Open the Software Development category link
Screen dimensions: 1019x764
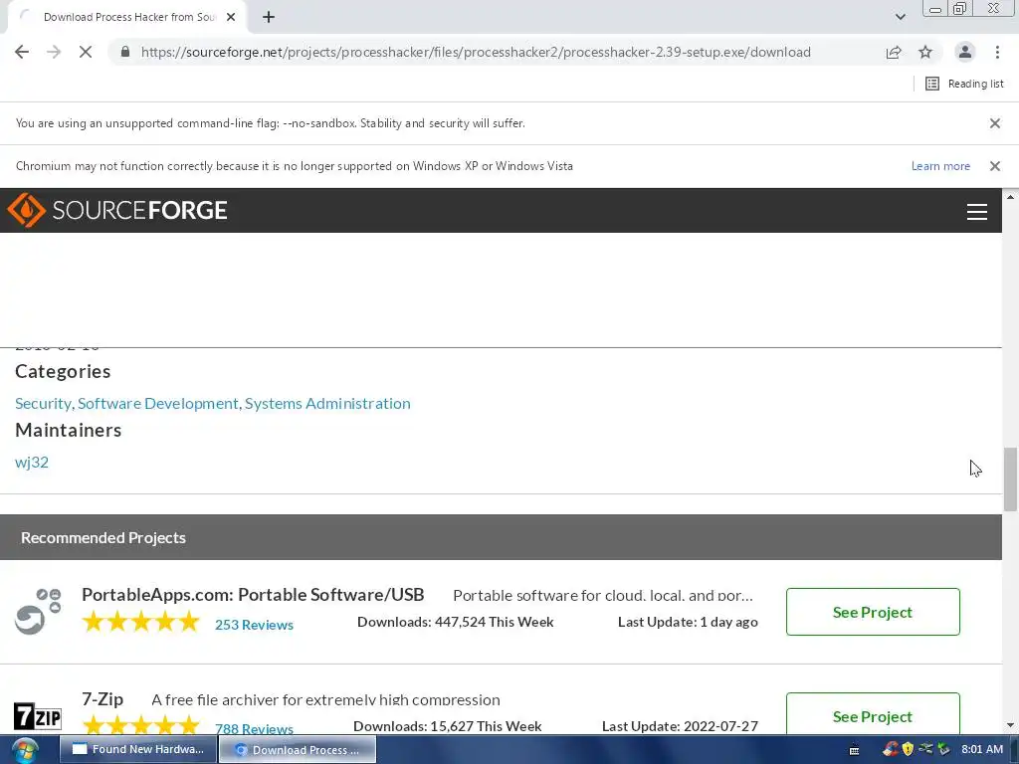158,404
